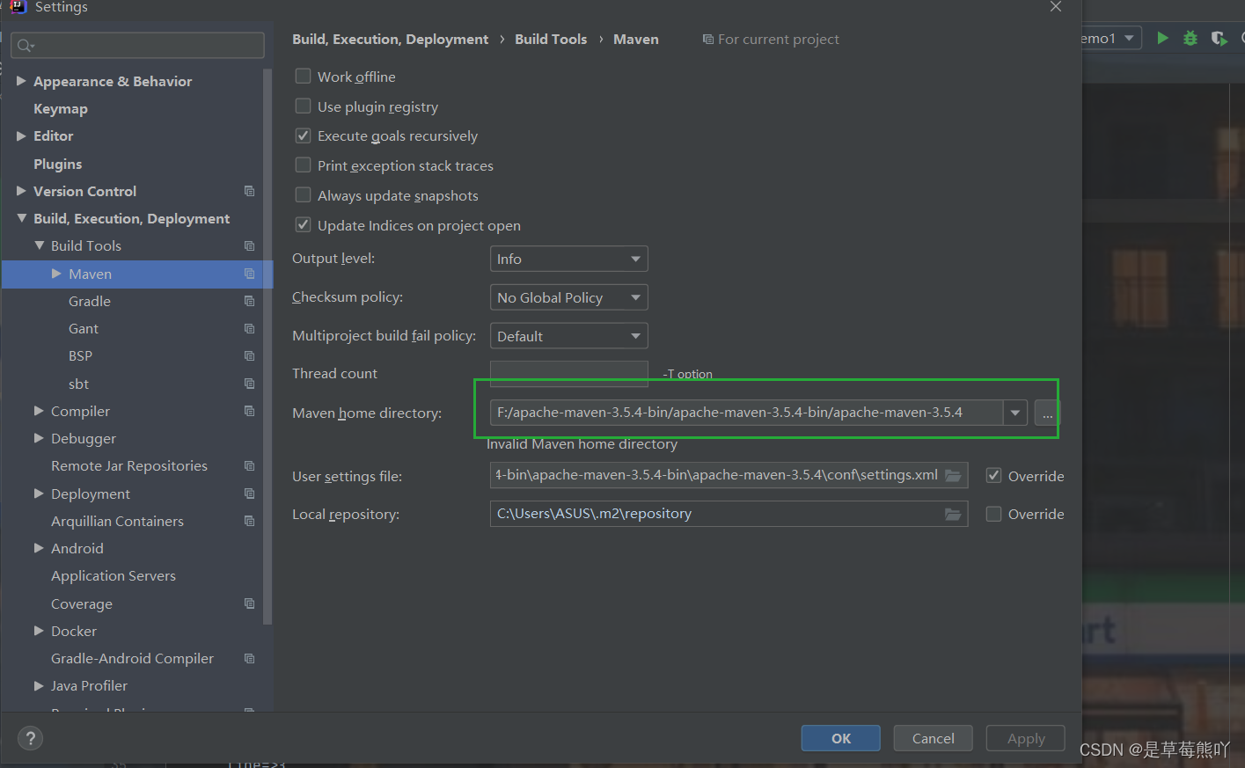Click the Help question mark icon
This screenshot has width=1245, height=768.
click(30, 738)
